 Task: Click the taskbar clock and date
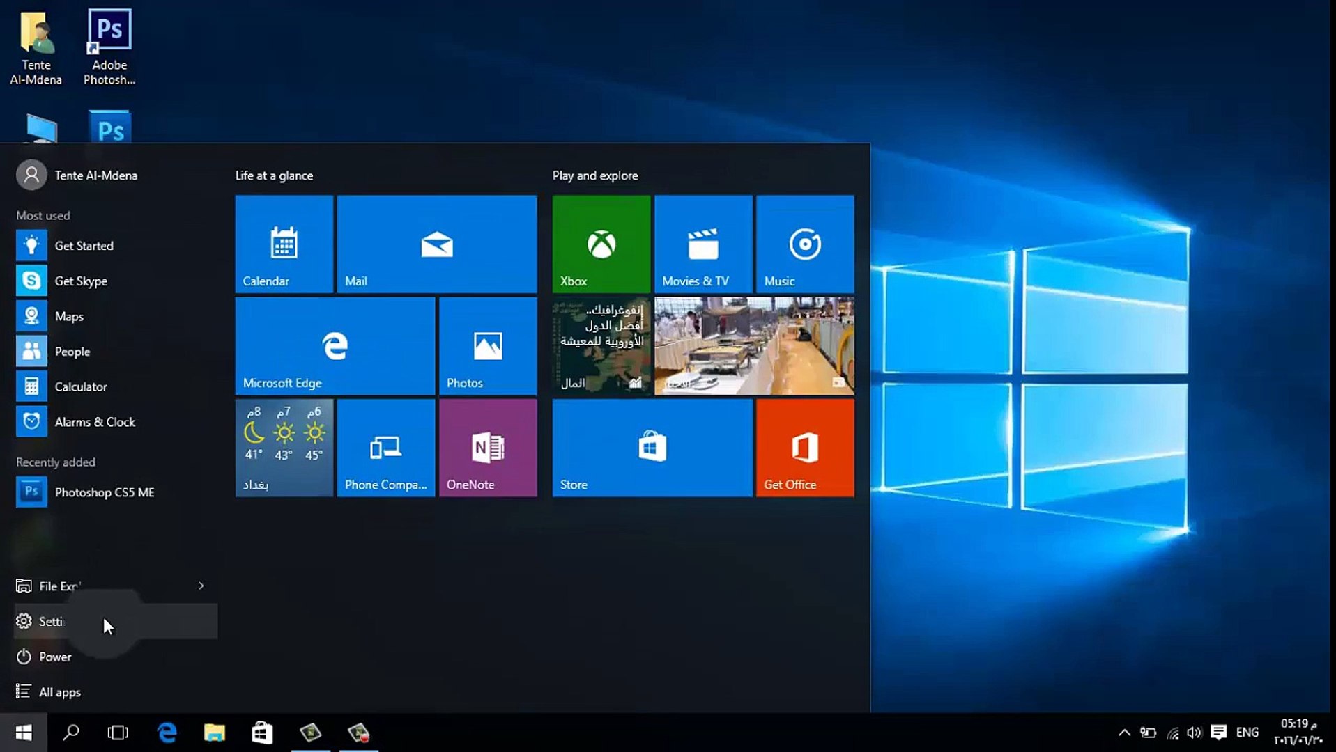pos(1298,732)
